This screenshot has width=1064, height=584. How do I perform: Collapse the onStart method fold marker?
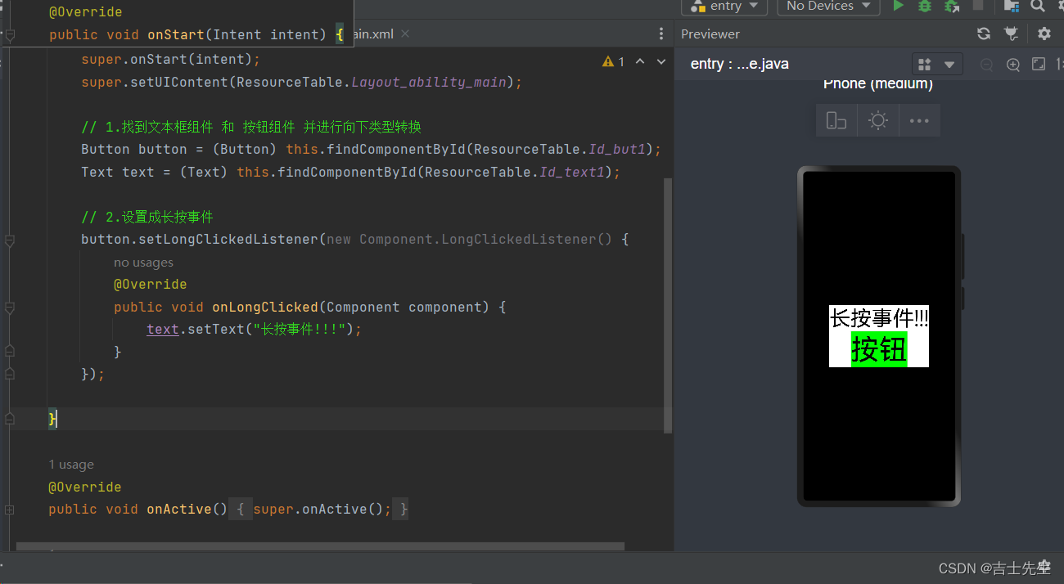10,35
